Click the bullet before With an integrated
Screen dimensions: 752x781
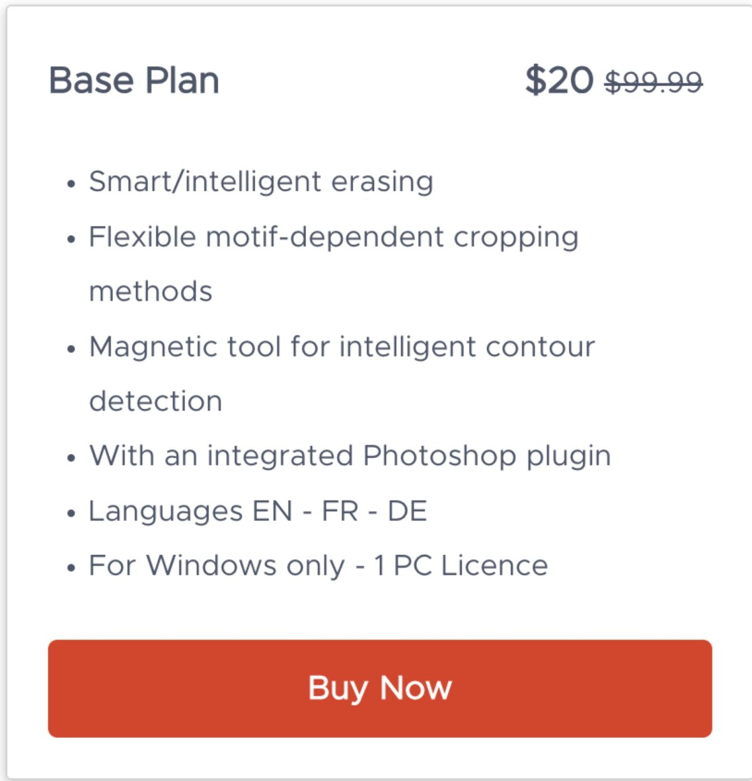71,458
